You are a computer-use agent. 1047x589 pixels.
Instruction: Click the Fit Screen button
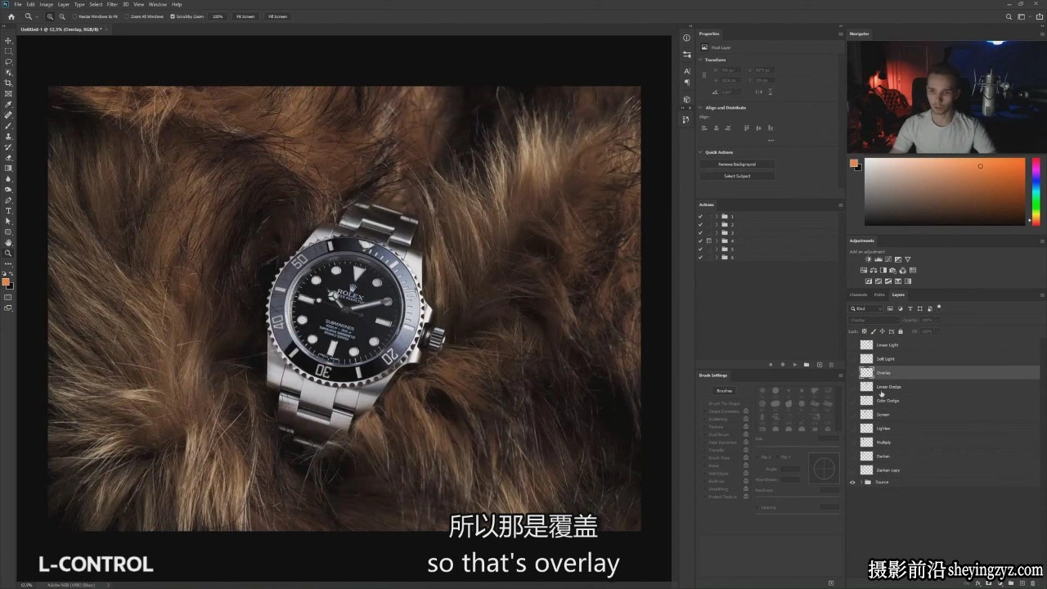point(245,16)
